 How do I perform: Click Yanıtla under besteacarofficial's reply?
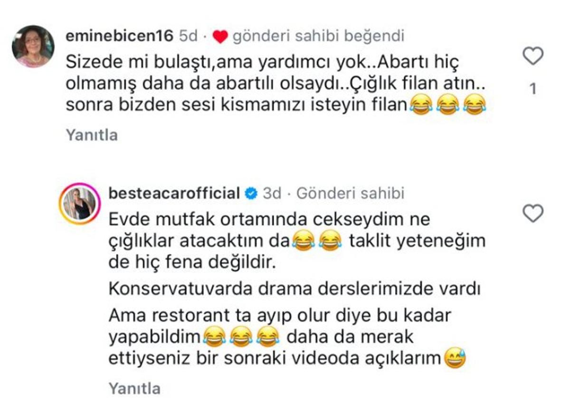click(x=134, y=389)
